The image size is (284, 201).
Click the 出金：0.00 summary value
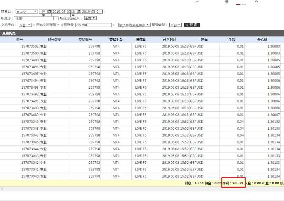271,183
